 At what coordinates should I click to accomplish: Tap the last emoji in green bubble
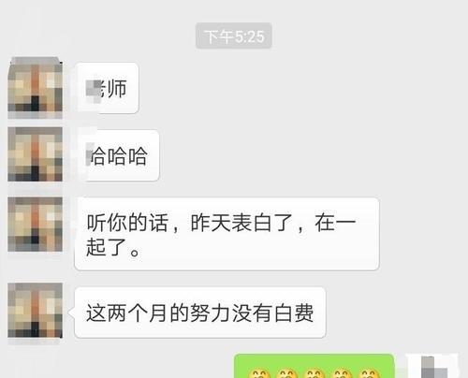point(369,373)
